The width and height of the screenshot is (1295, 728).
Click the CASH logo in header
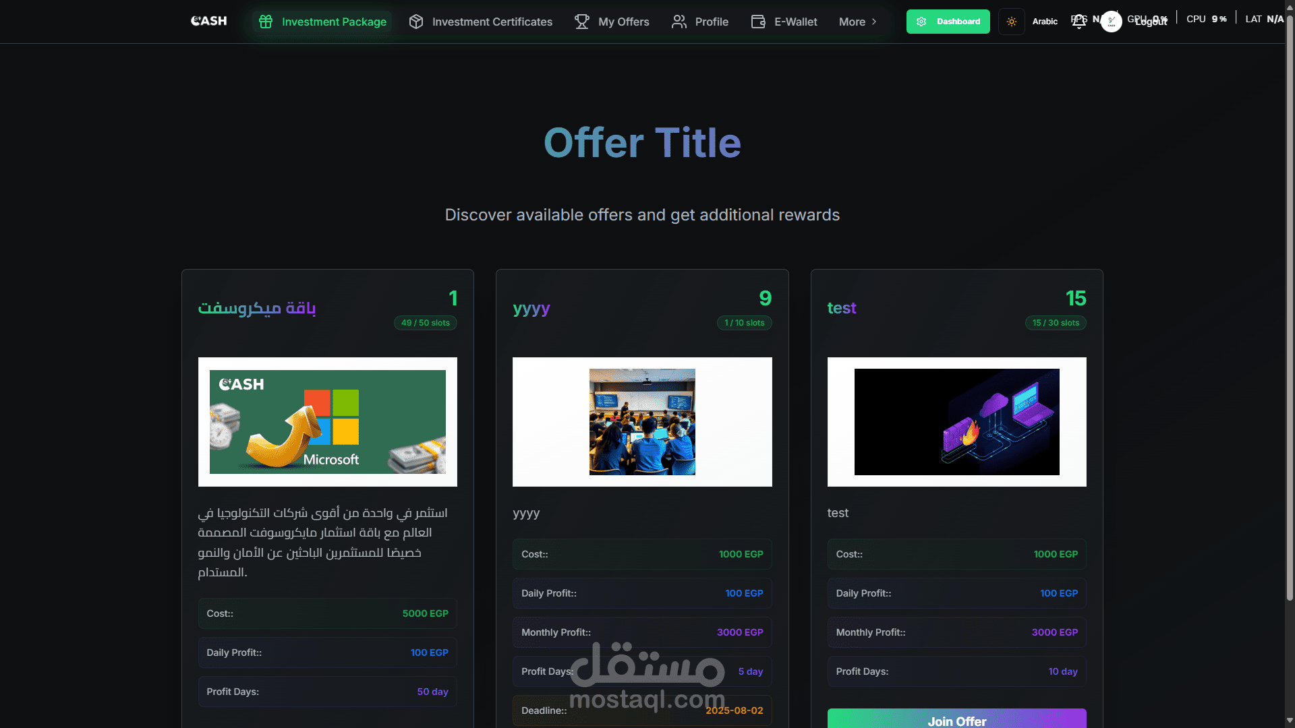[x=208, y=21]
